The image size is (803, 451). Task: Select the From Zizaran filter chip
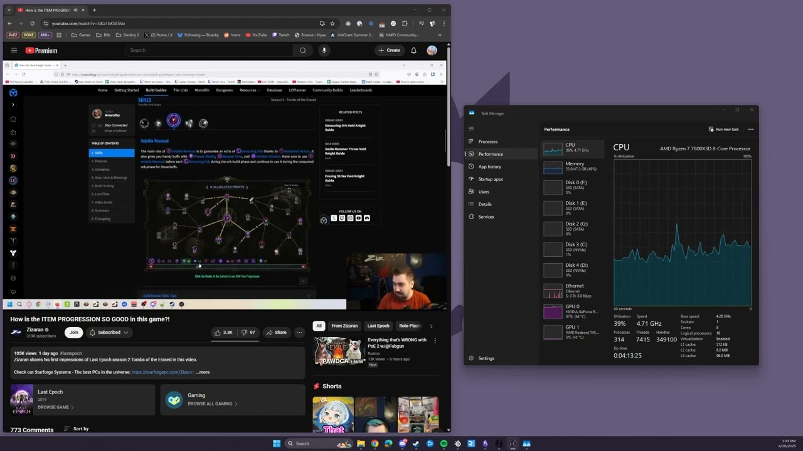pos(344,326)
